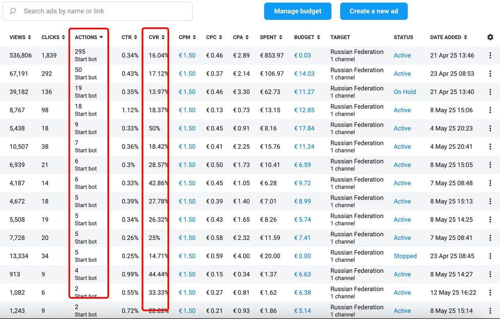The width and height of the screenshot is (500, 319).
Task: Open the menu for the 23 Apr 25 08:53 row
Action: point(490,74)
